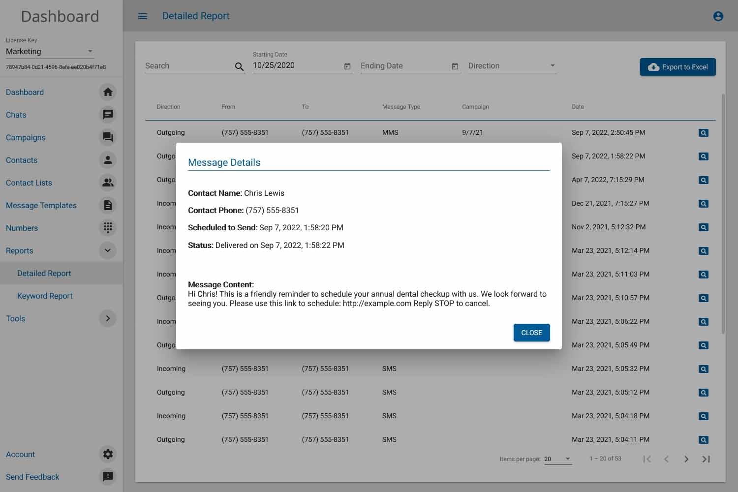Open the Starting Date calendar picker

pos(347,66)
